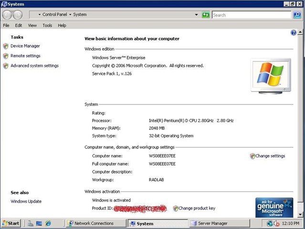Image resolution: width=305 pixels, height=229 pixels.
Task: Open the Tools menu
Action: 47,25
